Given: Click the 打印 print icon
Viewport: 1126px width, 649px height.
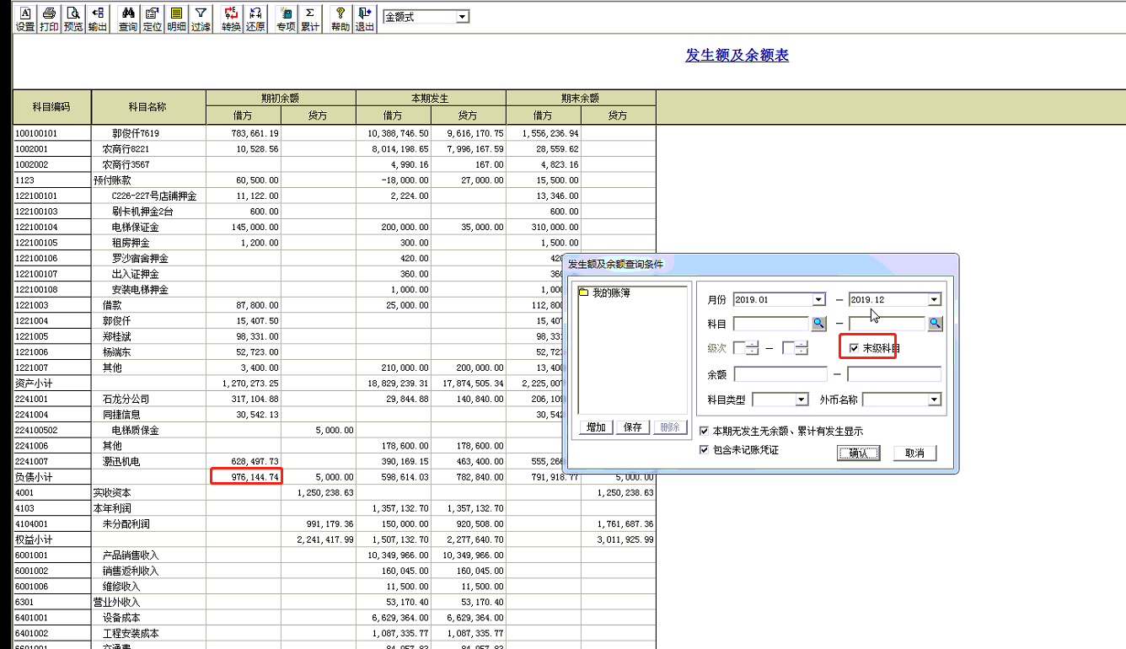Looking at the screenshot, I should [x=49, y=19].
